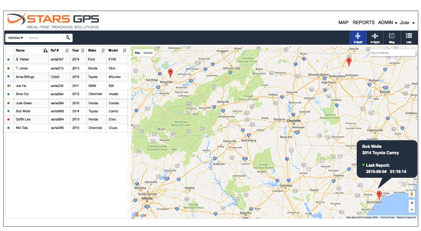Screen dimensions: 421x231
Task: Zoom in on the map
Action: pyautogui.click(x=412, y=203)
